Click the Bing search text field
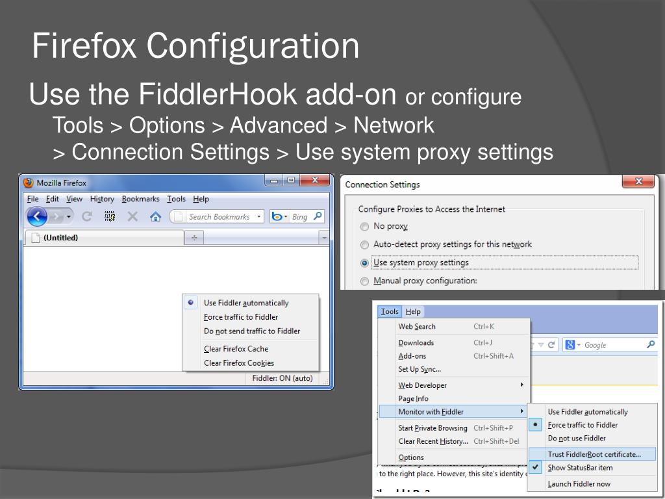The height and width of the screenshot is (499, 665). (x=300, y=216)
